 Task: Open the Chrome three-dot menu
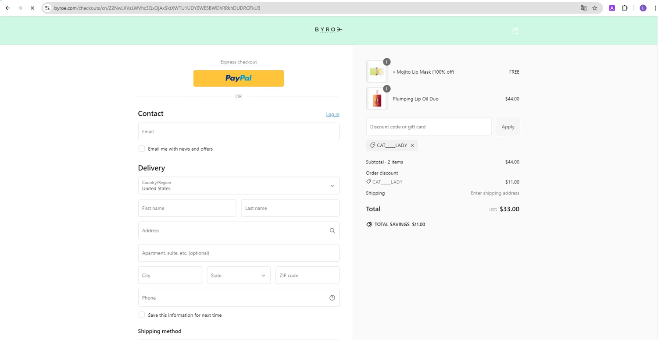[655, 8]
